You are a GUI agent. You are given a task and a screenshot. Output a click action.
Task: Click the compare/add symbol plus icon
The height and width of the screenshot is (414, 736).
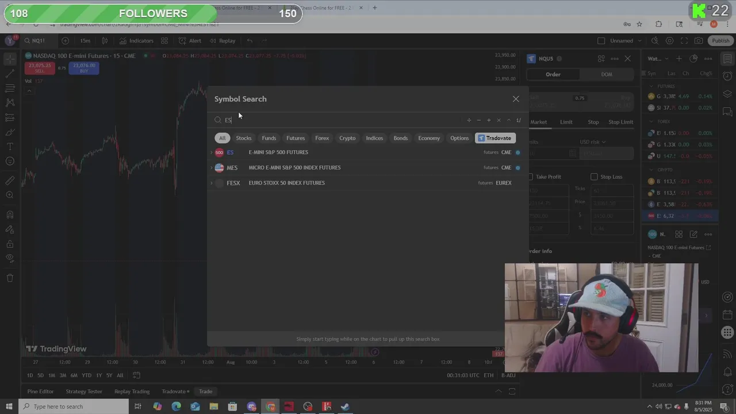tap(65, 41)
